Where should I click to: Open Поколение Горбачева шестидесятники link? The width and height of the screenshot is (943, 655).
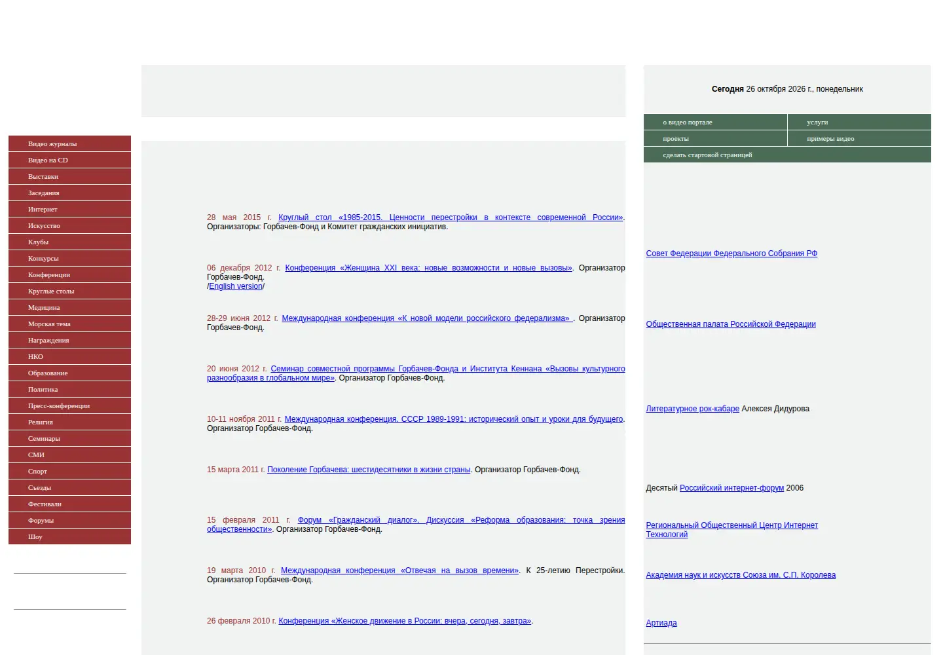(x=369, y=470)
